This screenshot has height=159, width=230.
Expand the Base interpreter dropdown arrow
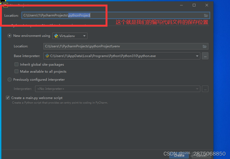pyautogui.click(x=197, y=56)
